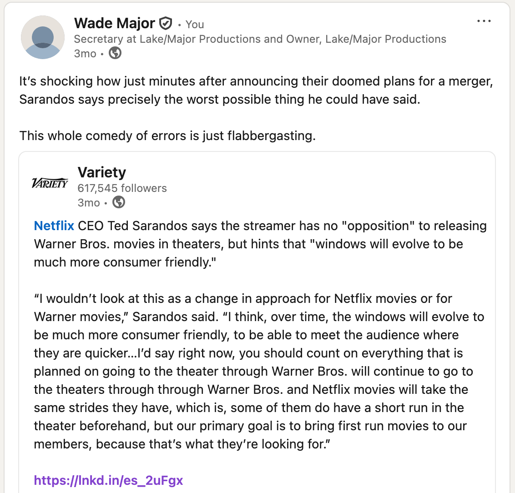Click the Variety logo thumbnail
The height and width of the screenshot is (493, 515).
pyautogui.click(x=50, y=183)
